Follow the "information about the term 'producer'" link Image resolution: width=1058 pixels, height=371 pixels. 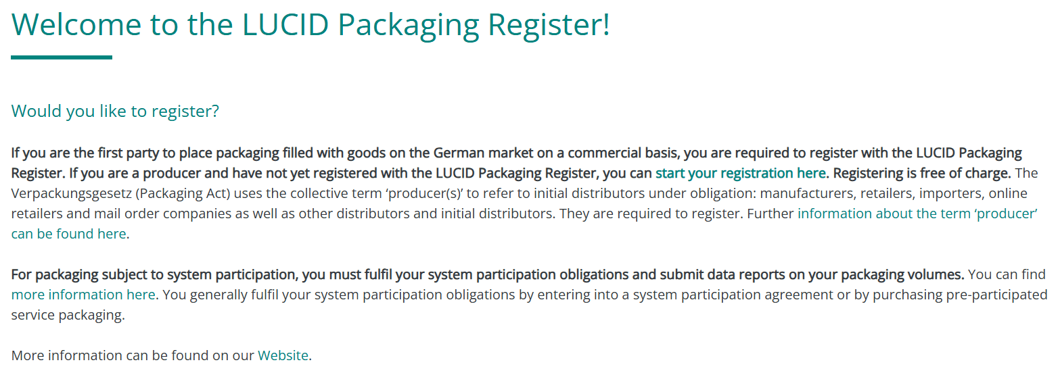coord(918,214)
